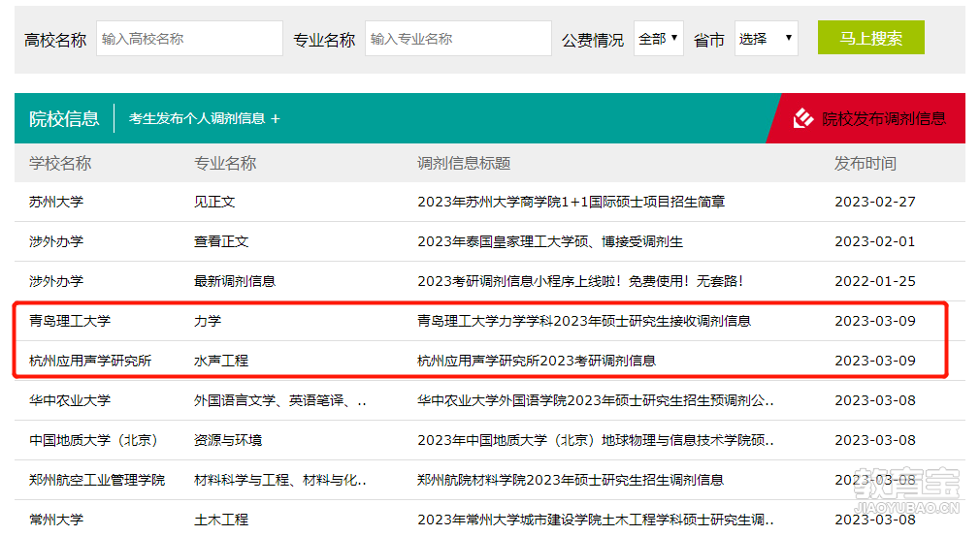Image resolution: width=980 pixels, height=536 pixels.
Task: Open 华中农业大学外国语学院2023年硕士研究生招生预调剂 link
Action: click(596, 400)
